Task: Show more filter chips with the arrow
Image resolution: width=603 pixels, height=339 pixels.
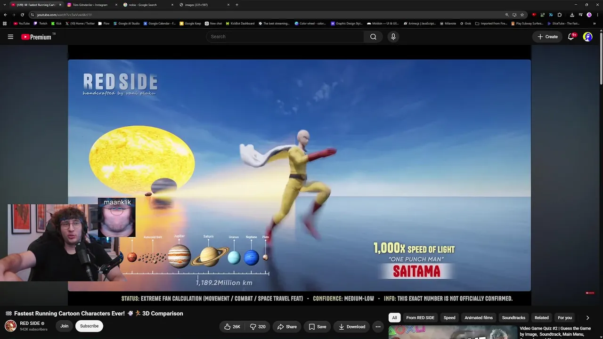Action: pos(587,318)
